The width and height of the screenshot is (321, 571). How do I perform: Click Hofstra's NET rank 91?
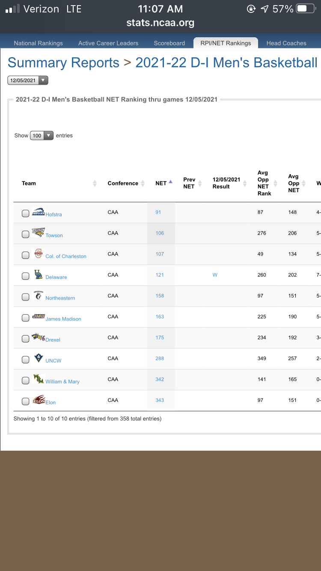(158, 212)
